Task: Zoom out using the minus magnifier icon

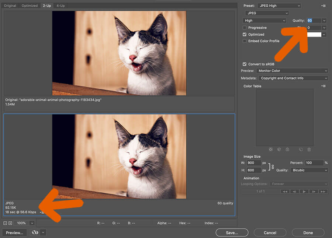Action: (x=5, y=223)
